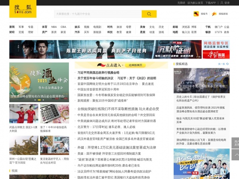Select the third carousel dot
The width and height of the screenshot is (239, 179).
tap(43, 100)
